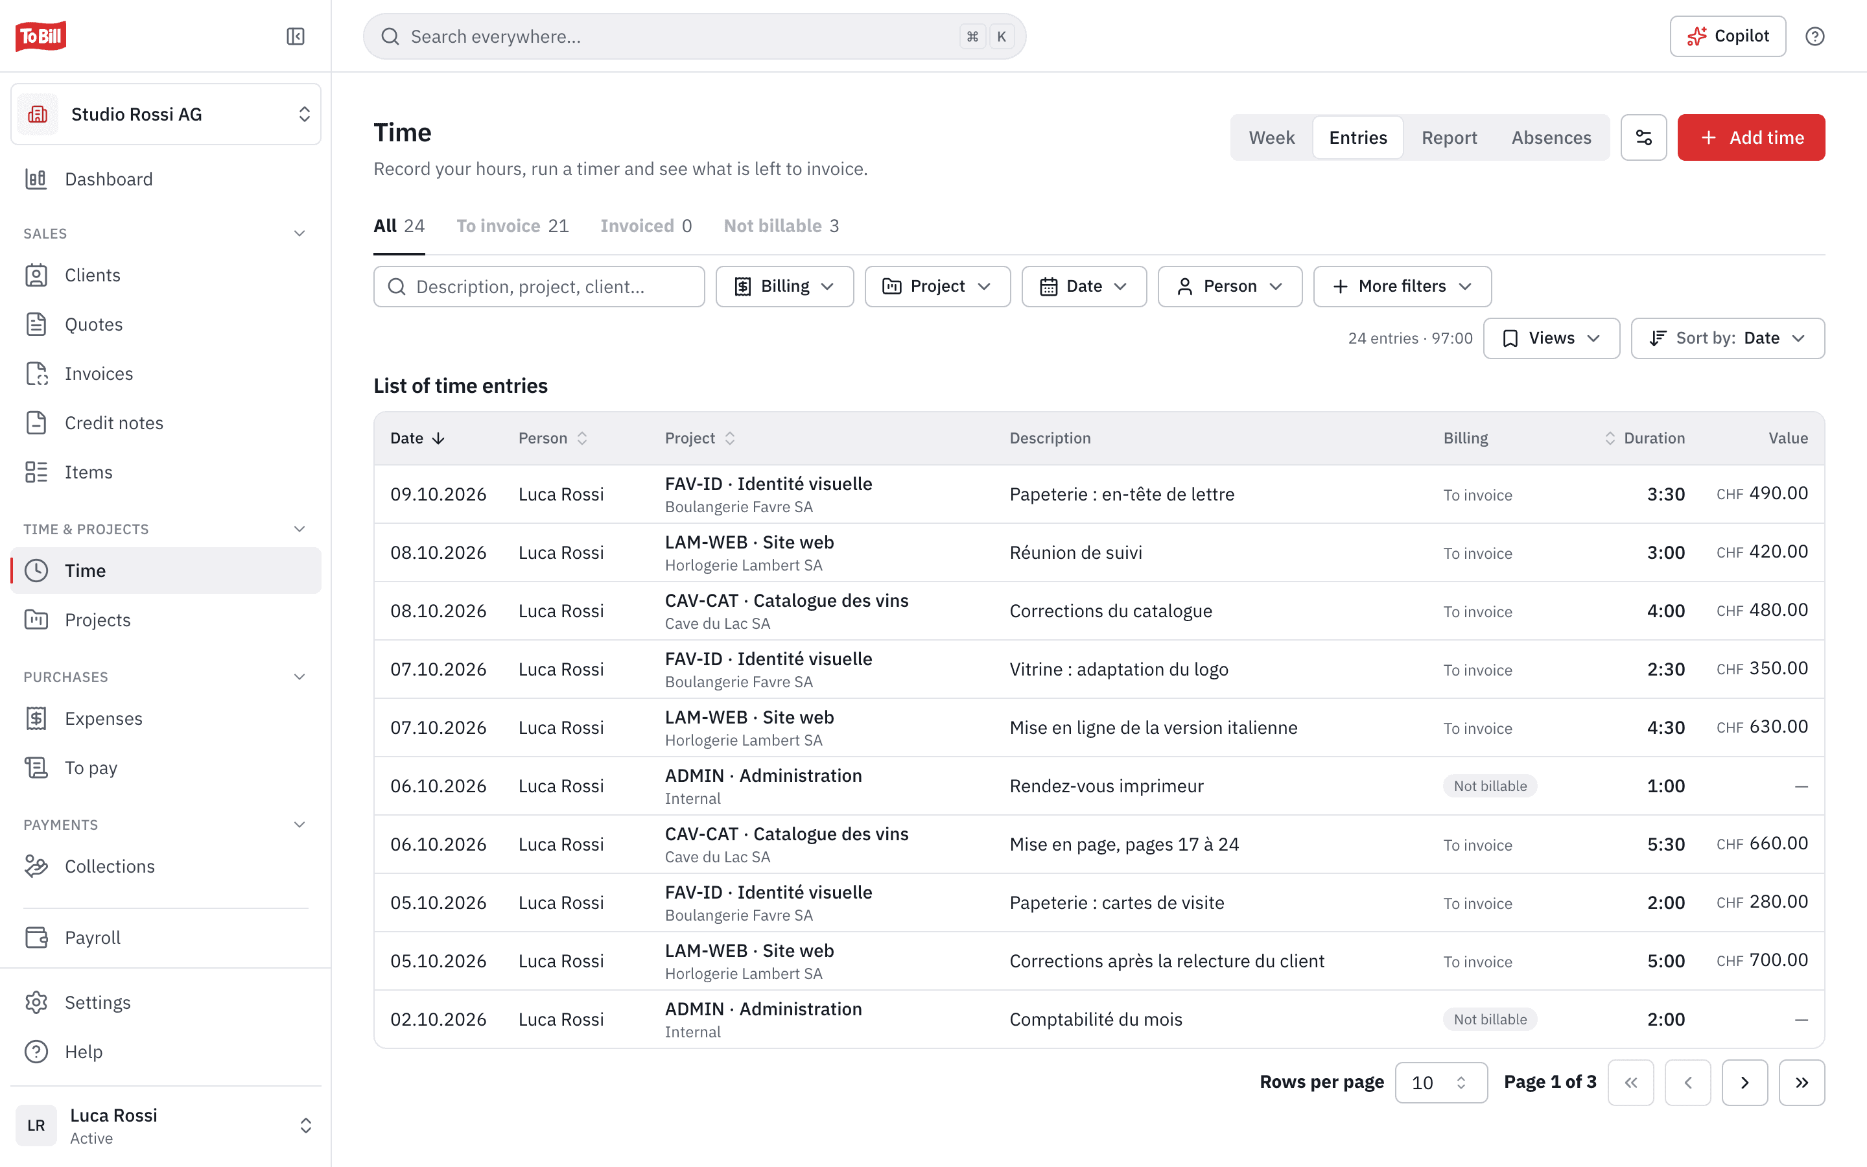
Task: Switch to the Week view tab
Action: [x=1271, y=137]
